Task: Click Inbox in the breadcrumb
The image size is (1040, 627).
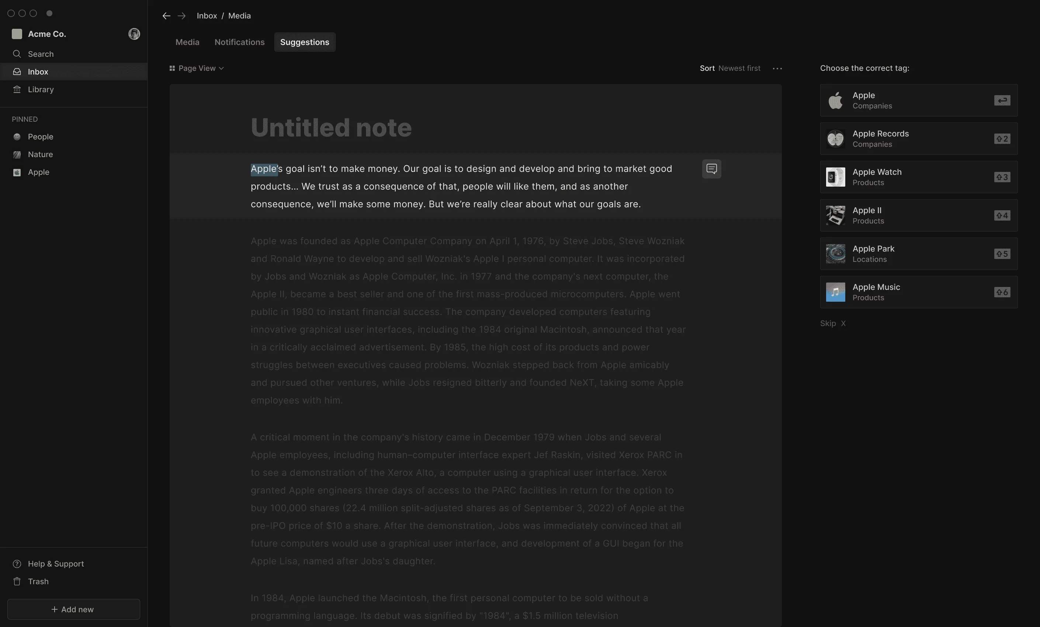Action: [x=207, y=15]
